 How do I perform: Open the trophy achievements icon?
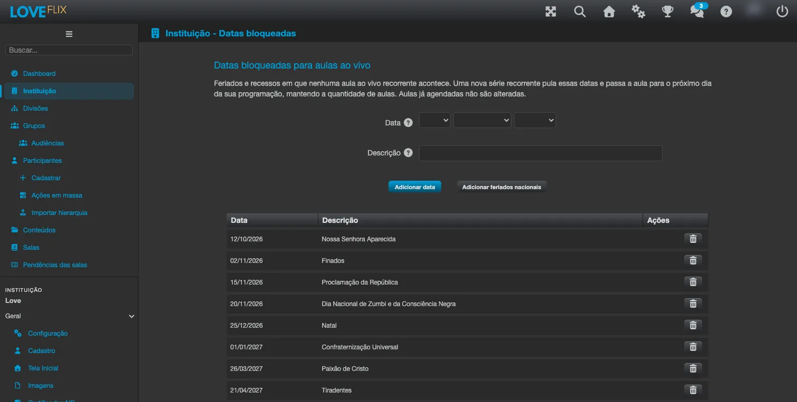point(668,12)
